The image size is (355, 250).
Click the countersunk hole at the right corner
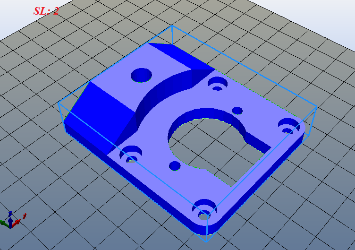tap(288, 126)
